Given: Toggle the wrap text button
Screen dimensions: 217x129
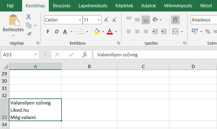Looking at the screenshot, I should click(175, 20).
